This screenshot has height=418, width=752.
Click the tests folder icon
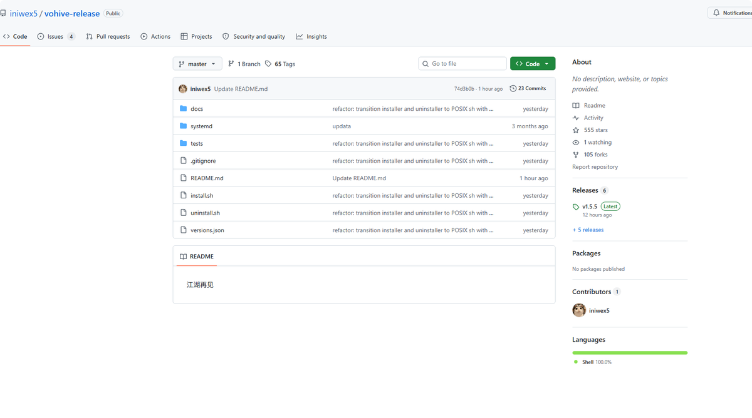coord(184,143)
